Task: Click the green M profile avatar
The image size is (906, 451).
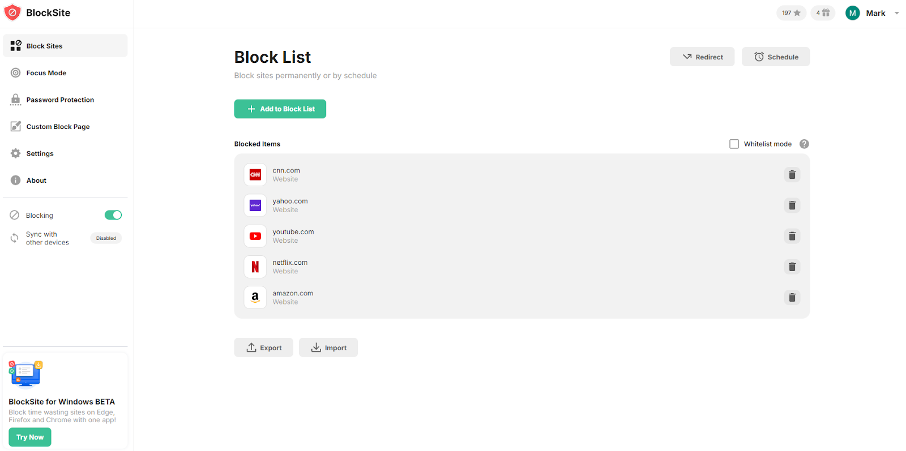Action: click(x=853, y=13)
